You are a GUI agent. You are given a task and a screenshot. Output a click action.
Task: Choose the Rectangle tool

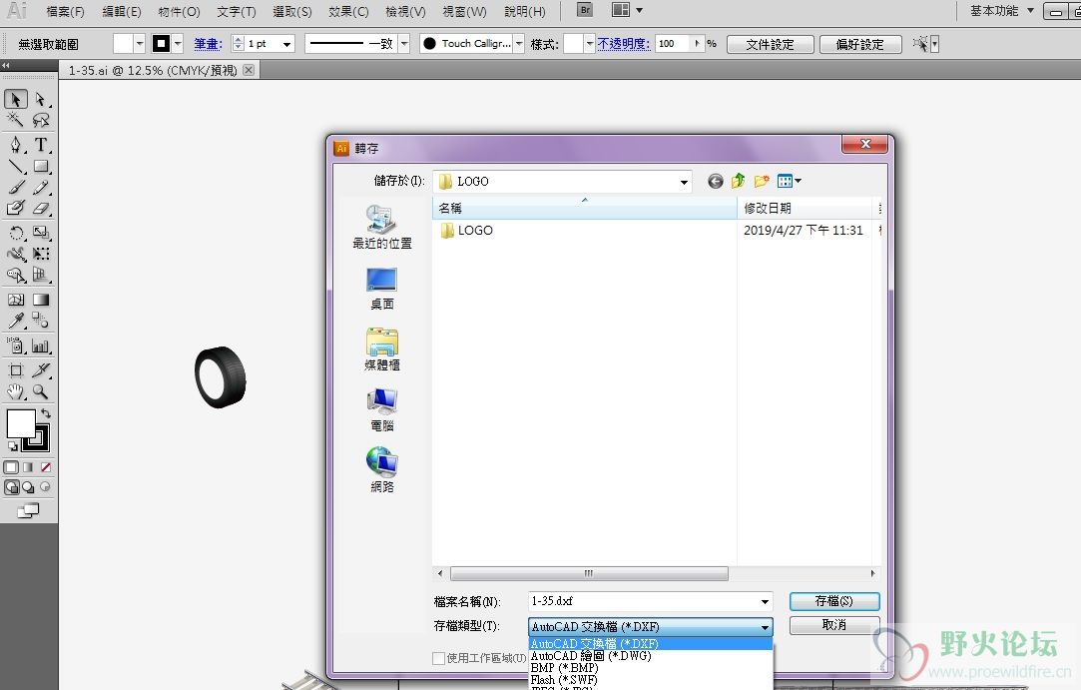41,167
